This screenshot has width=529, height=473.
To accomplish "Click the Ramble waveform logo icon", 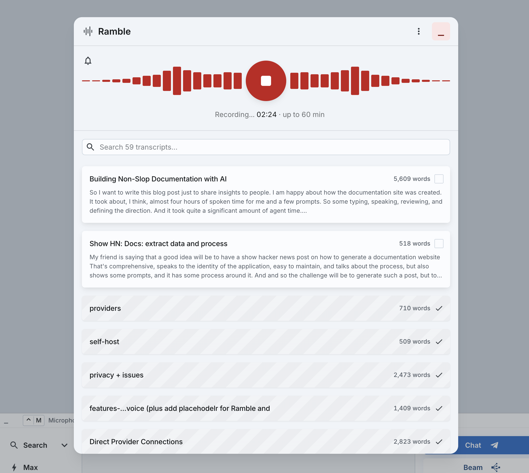I will pos(88,31).
